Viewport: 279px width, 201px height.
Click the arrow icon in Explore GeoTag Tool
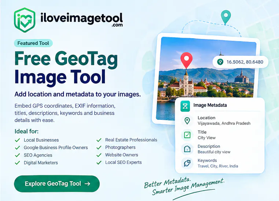(87, 184)
